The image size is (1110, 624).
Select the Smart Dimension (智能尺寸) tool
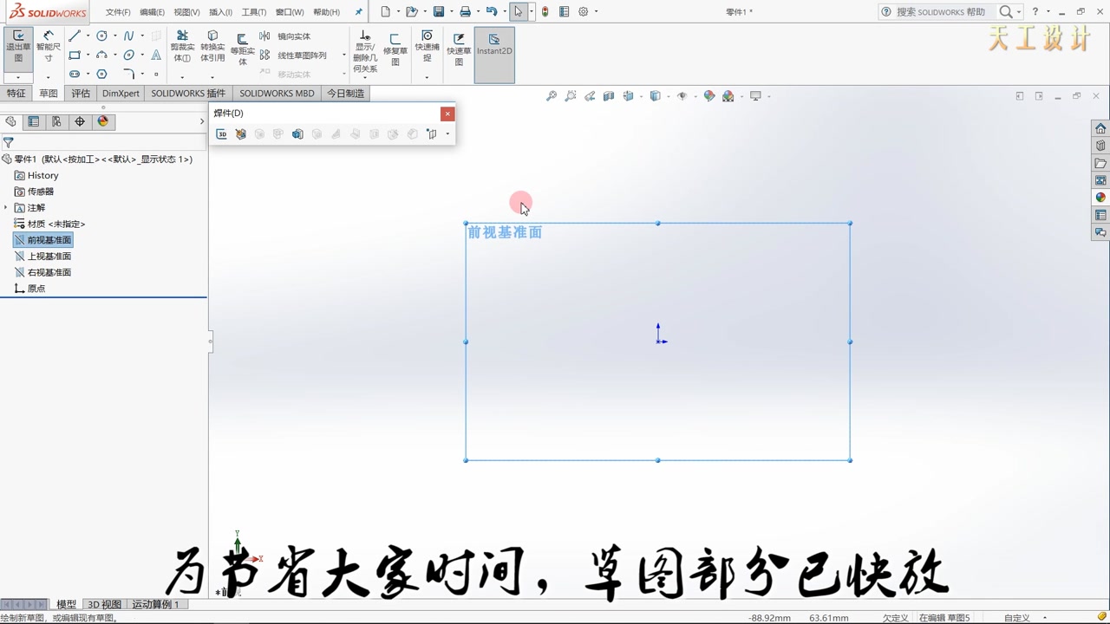[x=49, y=47]
